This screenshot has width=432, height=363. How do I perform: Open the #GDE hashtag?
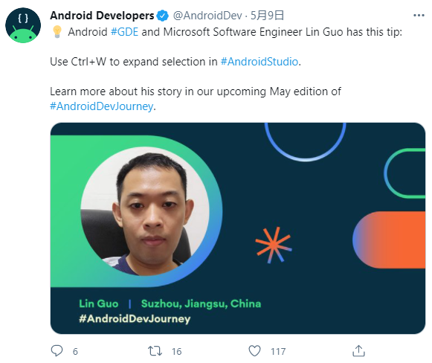point(124,32)
